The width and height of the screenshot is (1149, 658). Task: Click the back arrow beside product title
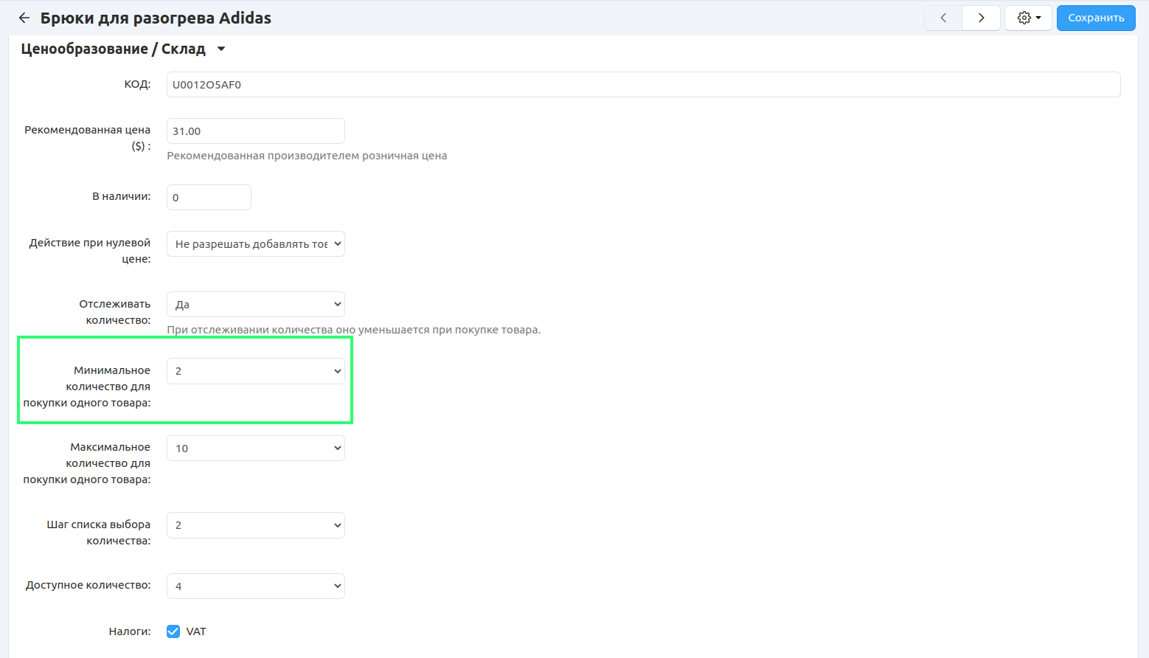pos(24,18)
